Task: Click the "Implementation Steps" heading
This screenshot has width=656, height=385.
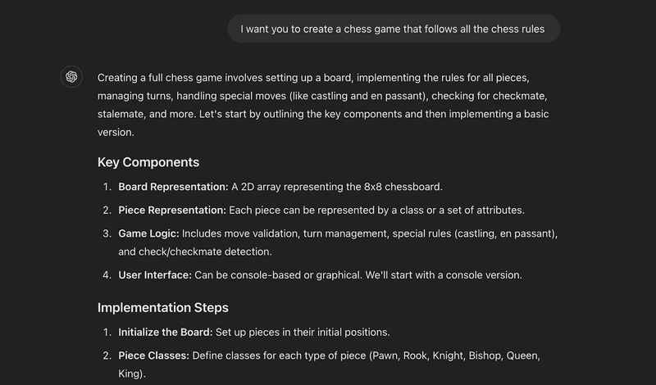Action: pyautogui.click(x=163, y=308)
